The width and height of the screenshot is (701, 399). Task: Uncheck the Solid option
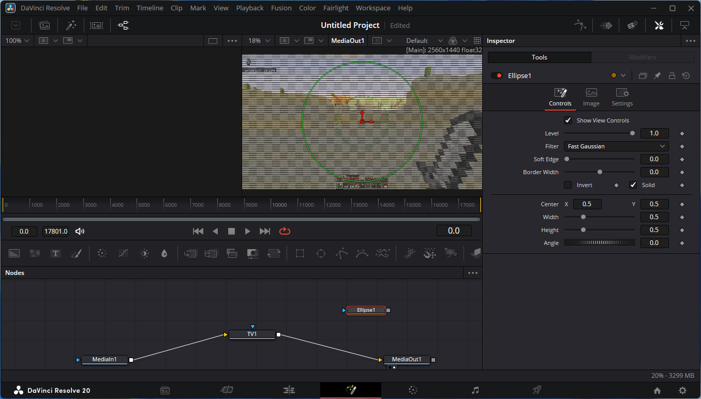633,185
